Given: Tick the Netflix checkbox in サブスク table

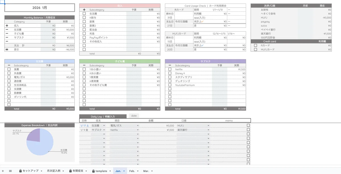Looking at the screenshot, I should coord(170,69).
